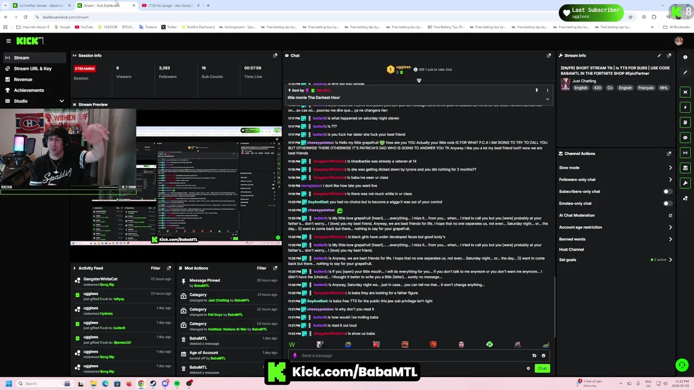The image size is (694, 390).
Task: Open Spotify from the taskbar
Action: (177, 383)
